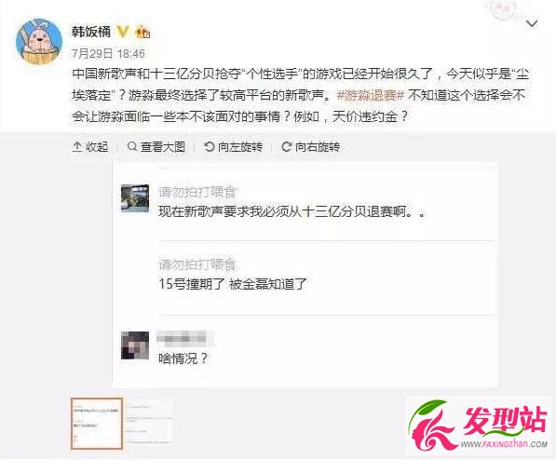Rotate image with 向右旋转
The height and width of the screenshot is (460, 556).
click(311, 146)
